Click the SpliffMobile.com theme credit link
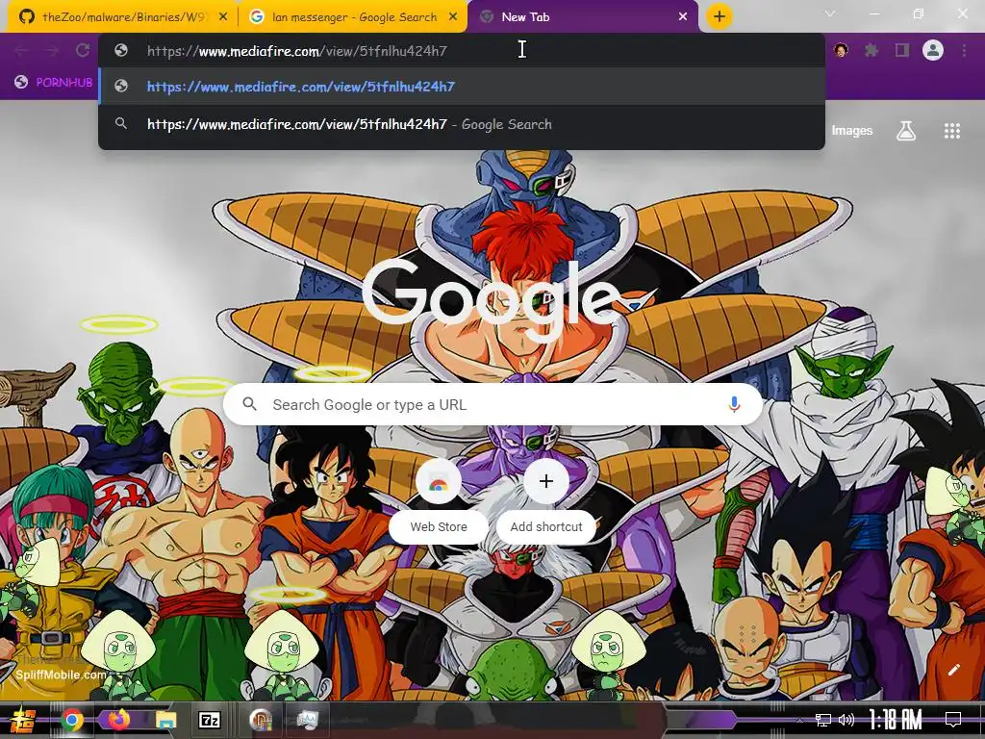This screenshot has width=985, height=739. 61,675
